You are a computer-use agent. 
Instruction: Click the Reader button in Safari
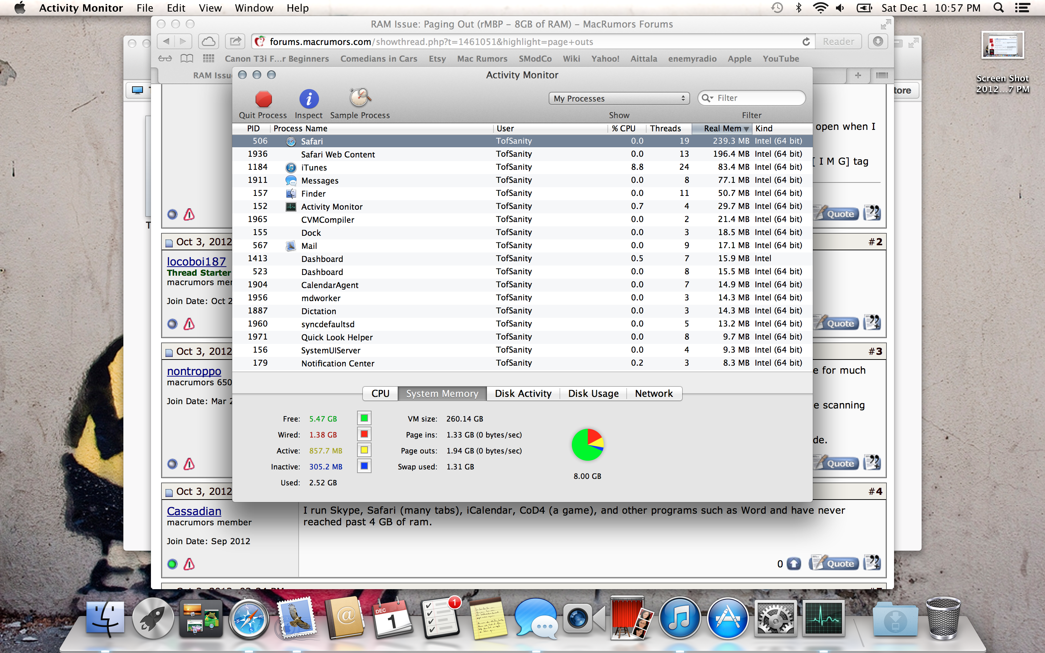click(838, 41)
